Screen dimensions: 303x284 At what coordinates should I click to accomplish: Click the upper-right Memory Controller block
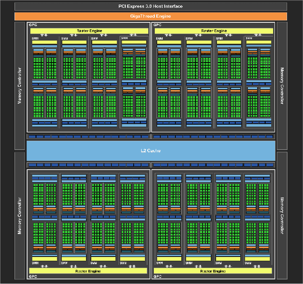click(282, 85)
